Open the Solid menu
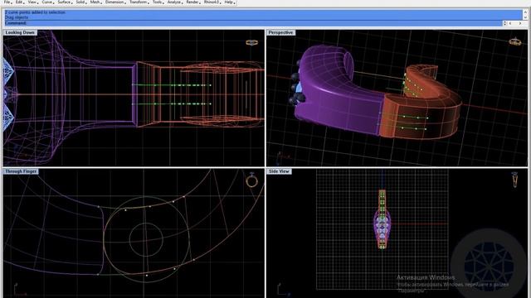The height and width of the screenshot is (298, 531). pos(80,2)
